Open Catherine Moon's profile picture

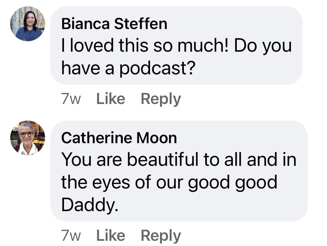tap(28, 138)
